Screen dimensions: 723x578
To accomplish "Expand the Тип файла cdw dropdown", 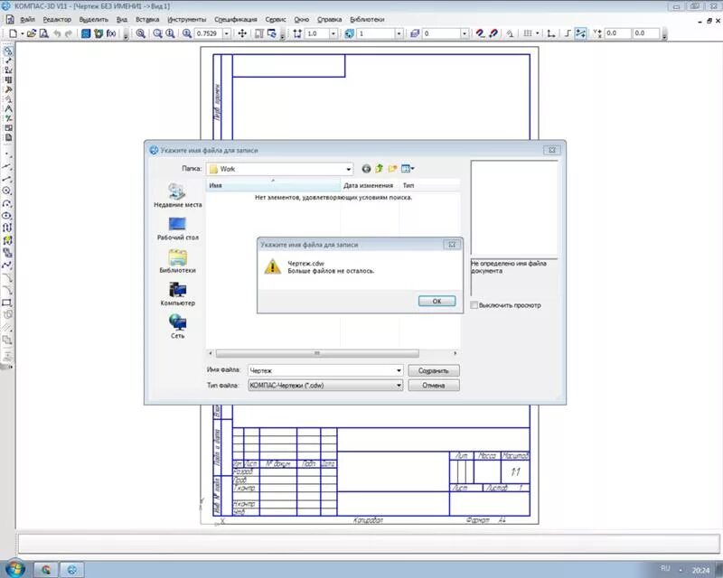I will coord(399,386).
